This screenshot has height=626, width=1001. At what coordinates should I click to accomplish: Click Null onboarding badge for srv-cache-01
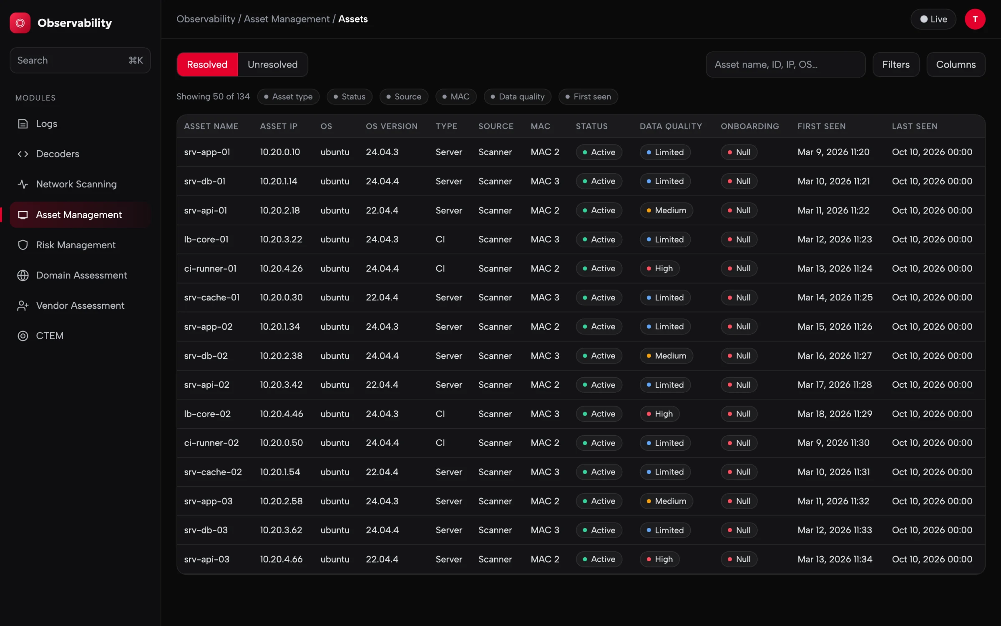point(739,298)
